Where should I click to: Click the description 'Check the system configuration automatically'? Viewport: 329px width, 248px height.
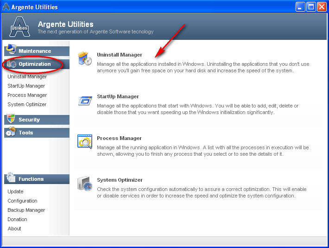(x=202, y=193)
